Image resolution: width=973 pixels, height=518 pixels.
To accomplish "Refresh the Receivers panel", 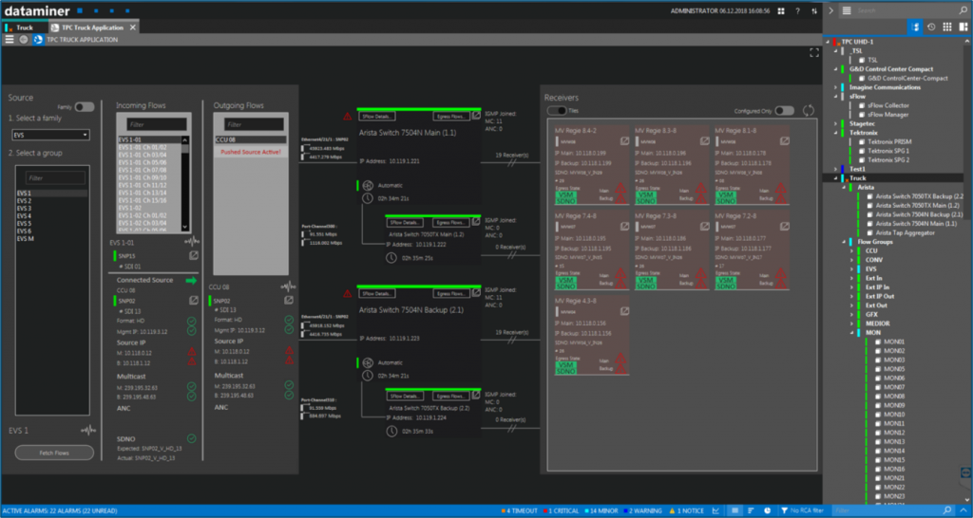I will (x=808, y=110).
